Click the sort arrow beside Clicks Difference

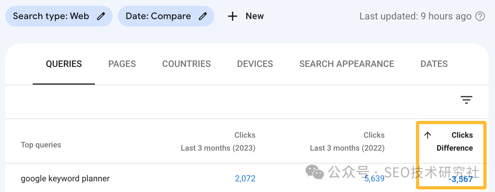pos(428,135)
